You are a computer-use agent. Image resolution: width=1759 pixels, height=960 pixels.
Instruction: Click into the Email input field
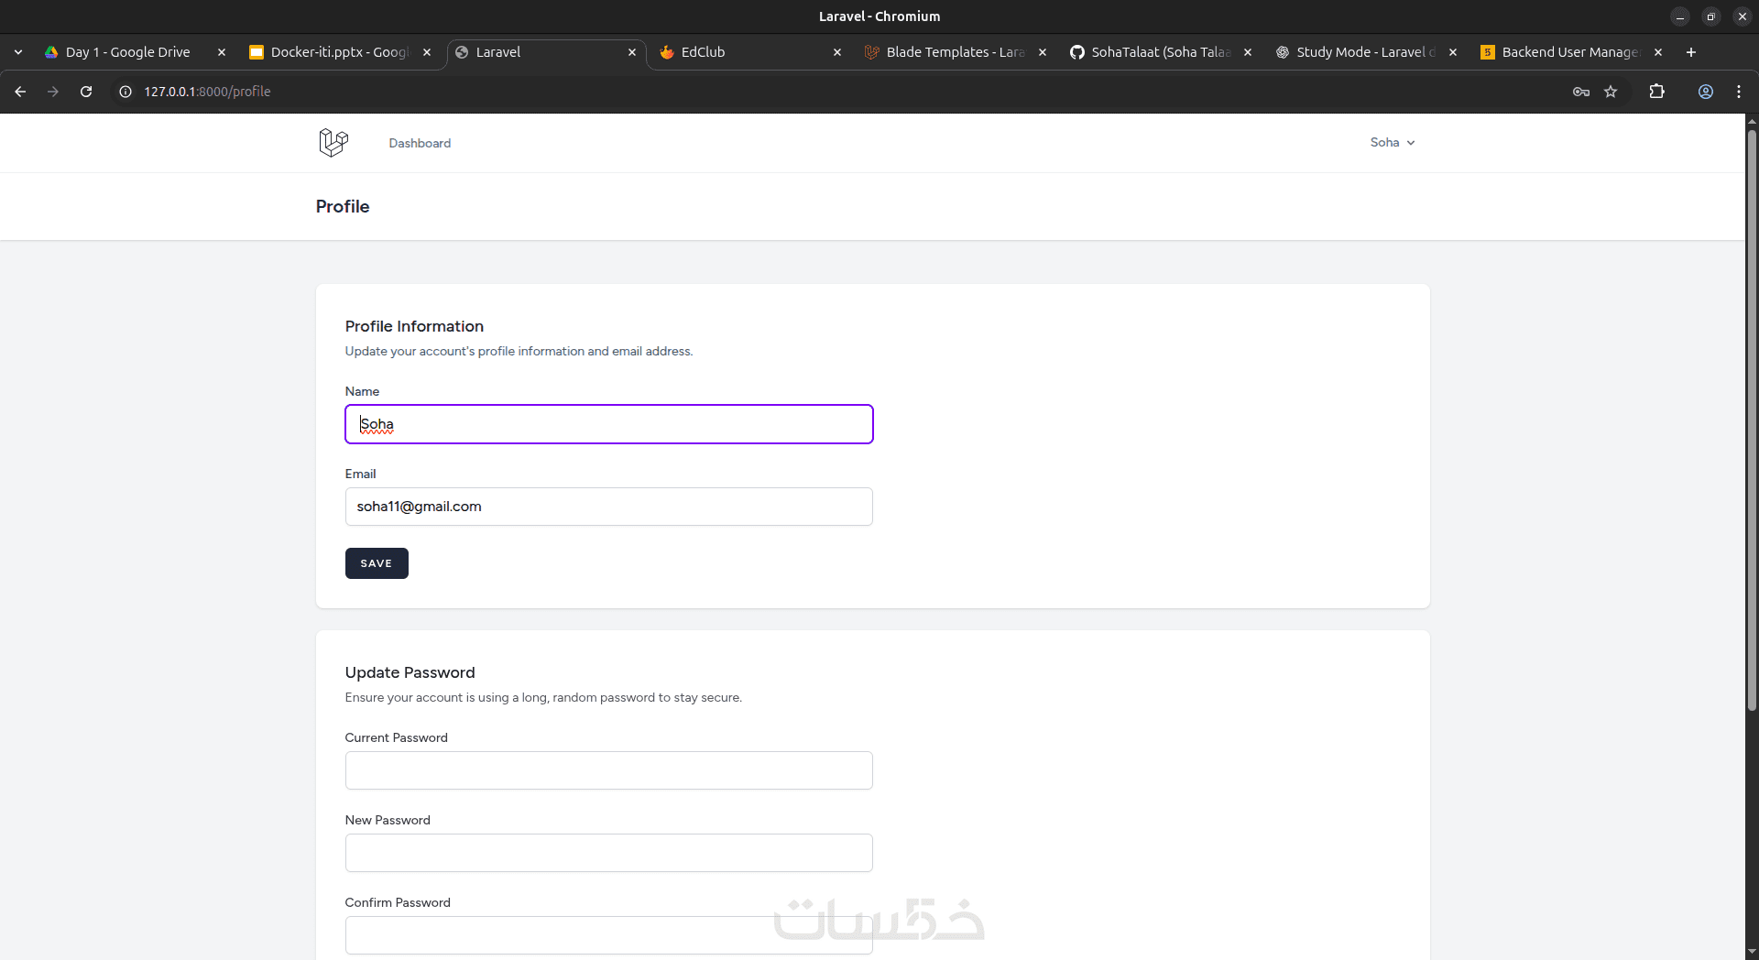pos(609,507)
